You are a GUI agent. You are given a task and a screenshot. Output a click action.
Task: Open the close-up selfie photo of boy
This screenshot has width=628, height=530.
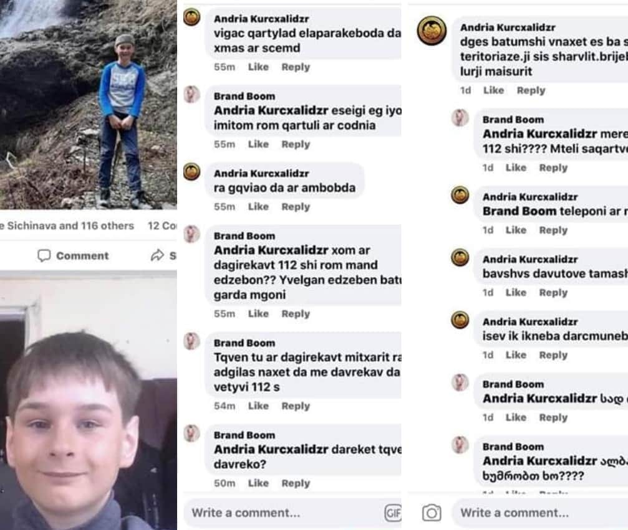point(88,402)
